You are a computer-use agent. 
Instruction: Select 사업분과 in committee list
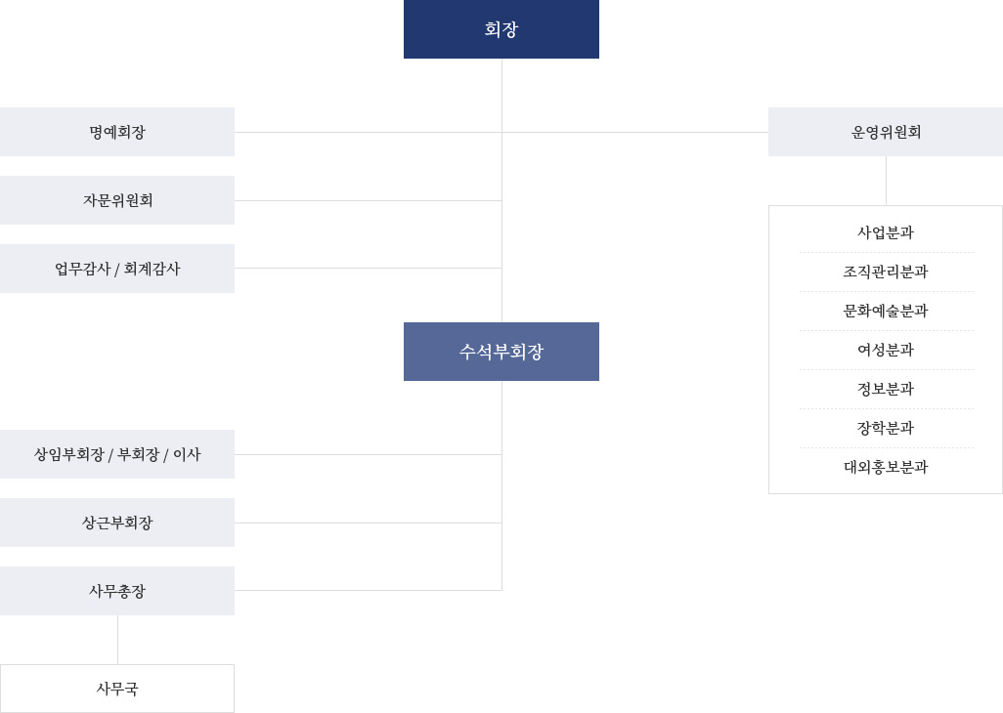[x=886, y=232]
